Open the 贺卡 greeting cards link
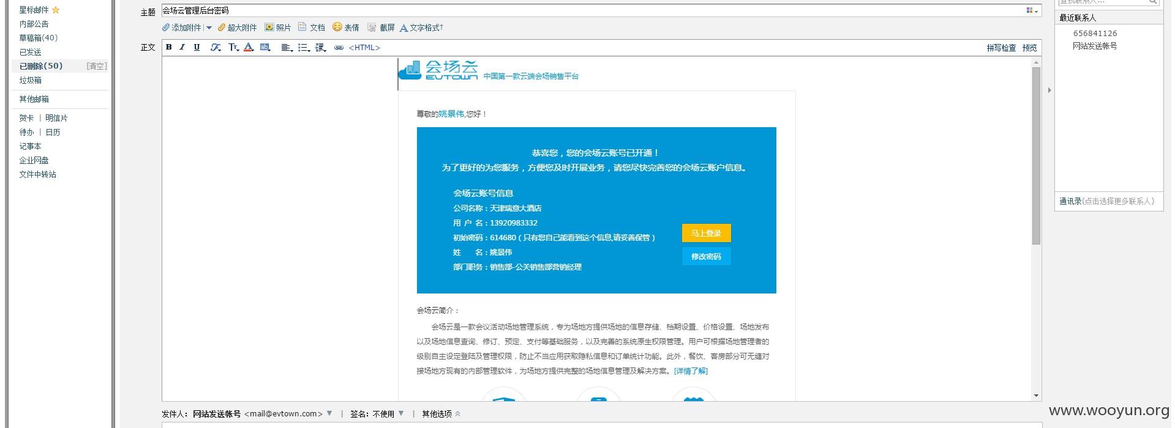Image resolution: width=1175 pixels, height=428 pixels. point(26,118)
